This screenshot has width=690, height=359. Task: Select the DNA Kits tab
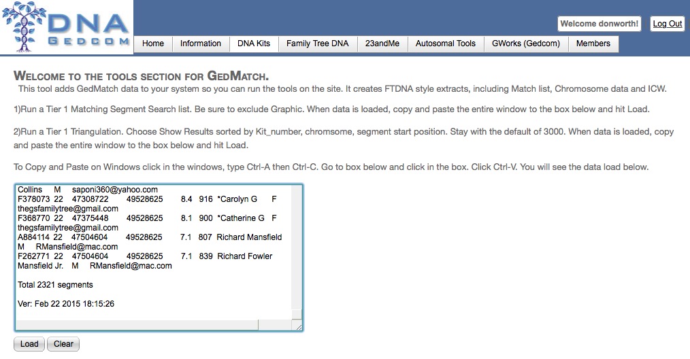(x=254, y=44)
